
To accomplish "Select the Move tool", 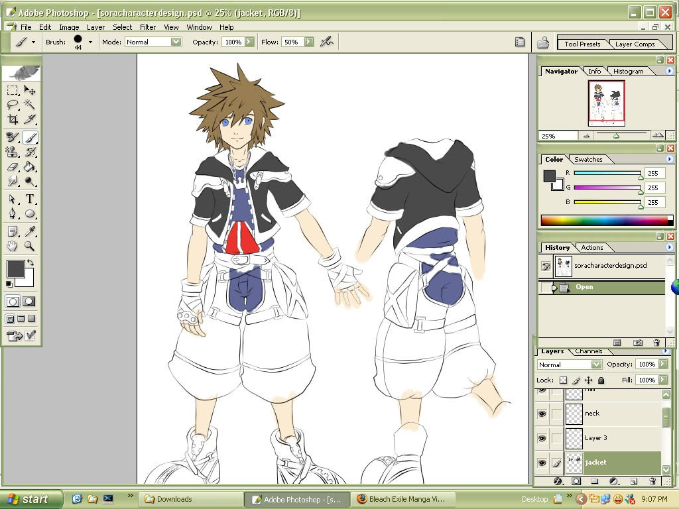I will pos(29,90).
